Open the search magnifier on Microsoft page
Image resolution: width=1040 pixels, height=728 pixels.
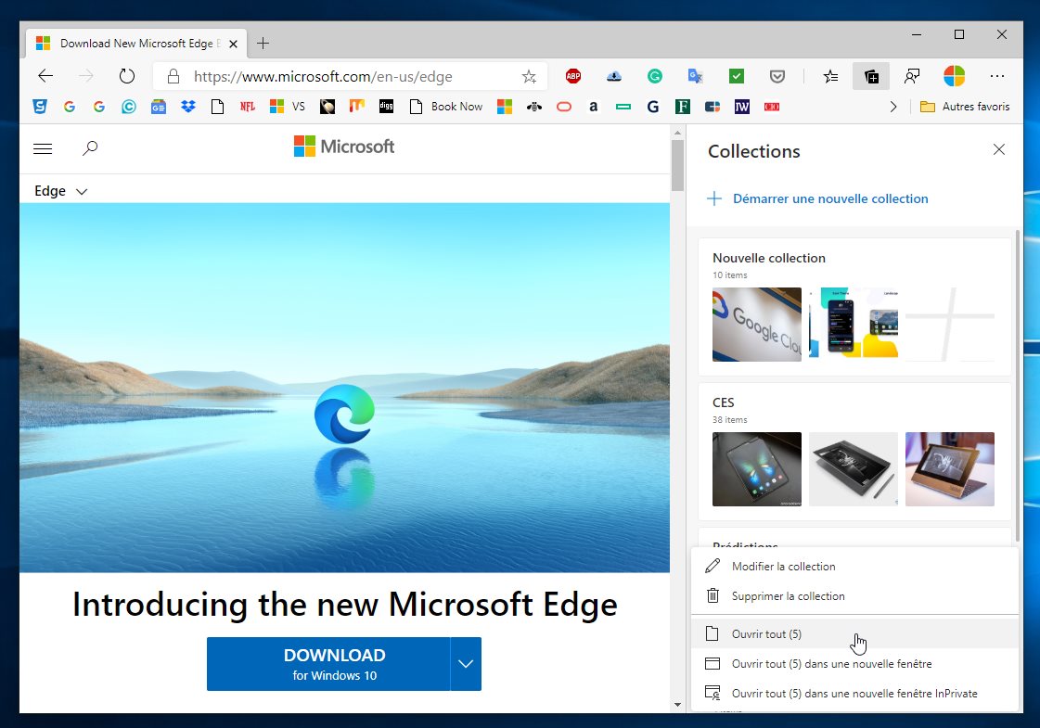click(x=90, y=147)
